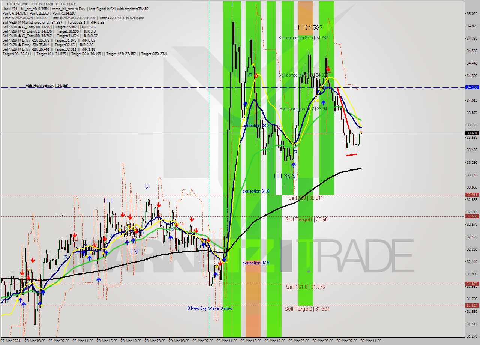Click the red 31.875 price axis tag

[x=472, y=284]
